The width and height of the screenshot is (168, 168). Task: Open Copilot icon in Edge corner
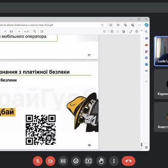(x=146, y=25)
